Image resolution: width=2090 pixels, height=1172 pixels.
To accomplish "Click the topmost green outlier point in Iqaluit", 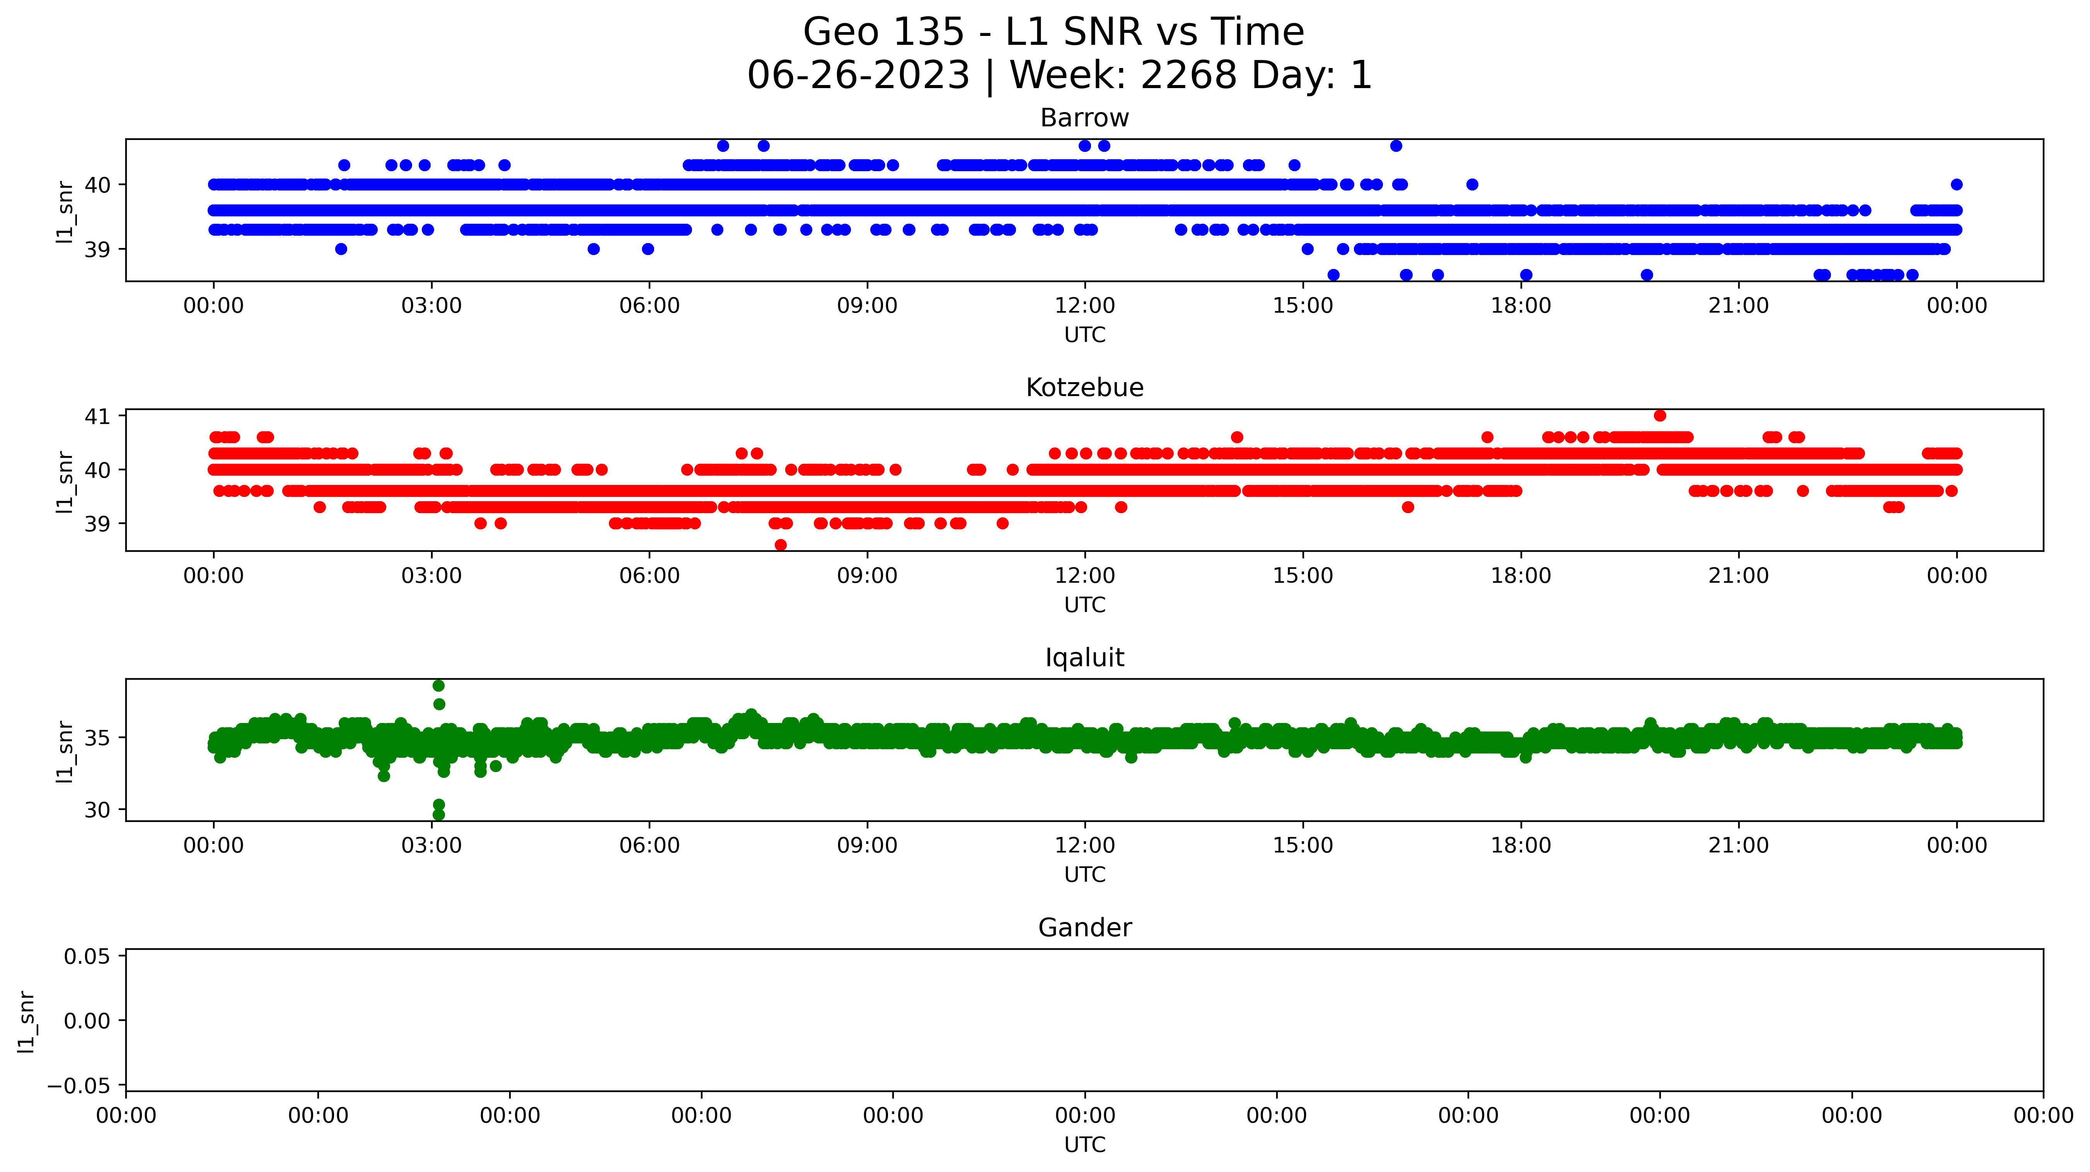I will (x=438, y=686).
